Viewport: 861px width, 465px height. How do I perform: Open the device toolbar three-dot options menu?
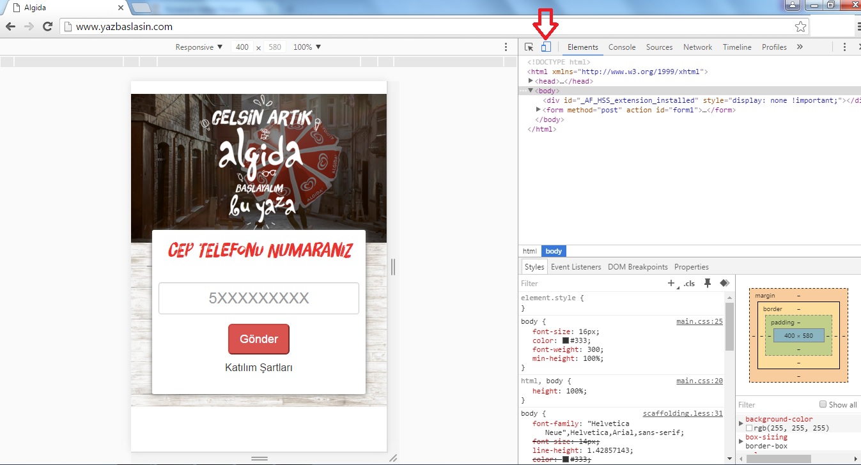(x=506, y=47)
